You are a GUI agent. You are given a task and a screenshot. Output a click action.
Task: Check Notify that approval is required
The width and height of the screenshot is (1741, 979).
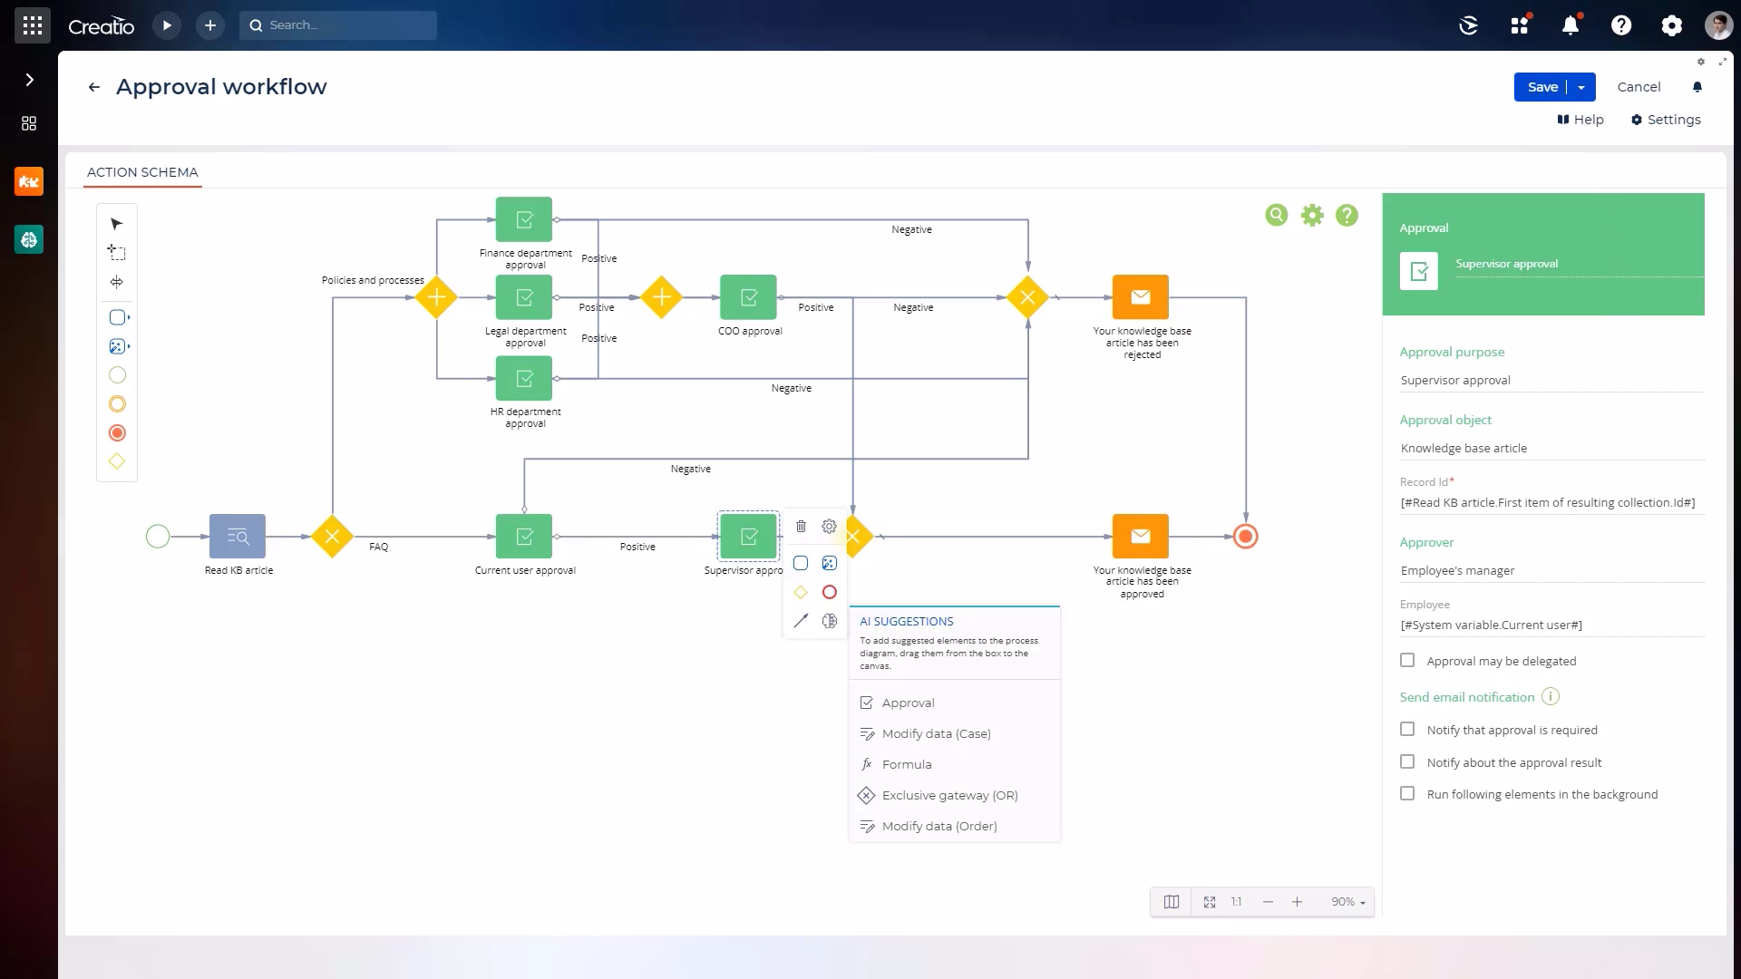pyautogui.click(x=1408, y=729)
